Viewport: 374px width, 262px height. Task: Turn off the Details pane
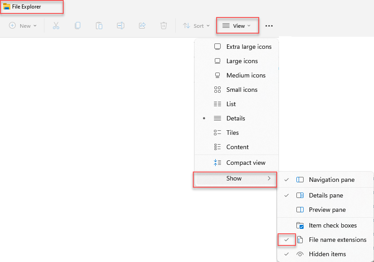click(326, 195)
